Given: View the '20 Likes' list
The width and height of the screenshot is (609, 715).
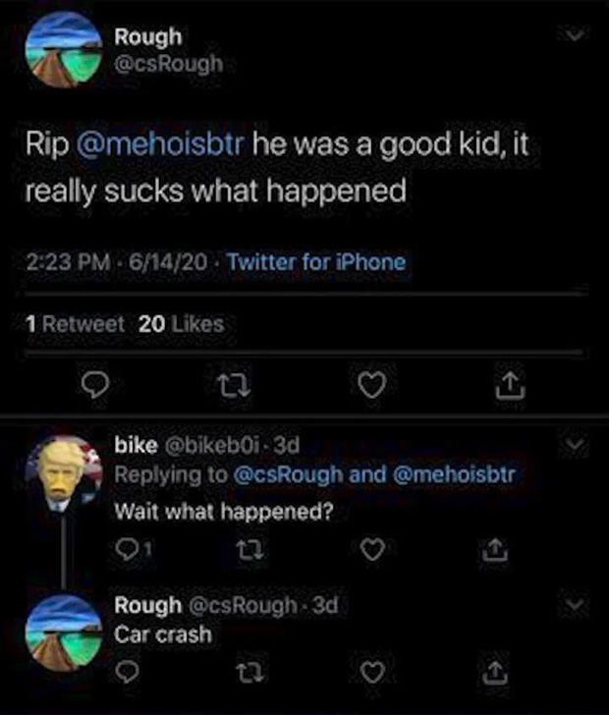Looking at the screenshot, I should click(x=181, y=323).
